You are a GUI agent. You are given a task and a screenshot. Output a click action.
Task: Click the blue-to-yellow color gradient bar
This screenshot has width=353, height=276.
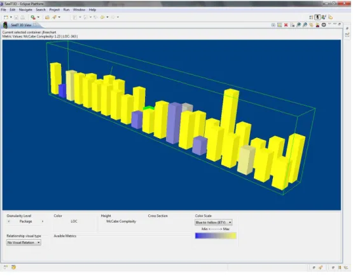(x=216, y=236)
